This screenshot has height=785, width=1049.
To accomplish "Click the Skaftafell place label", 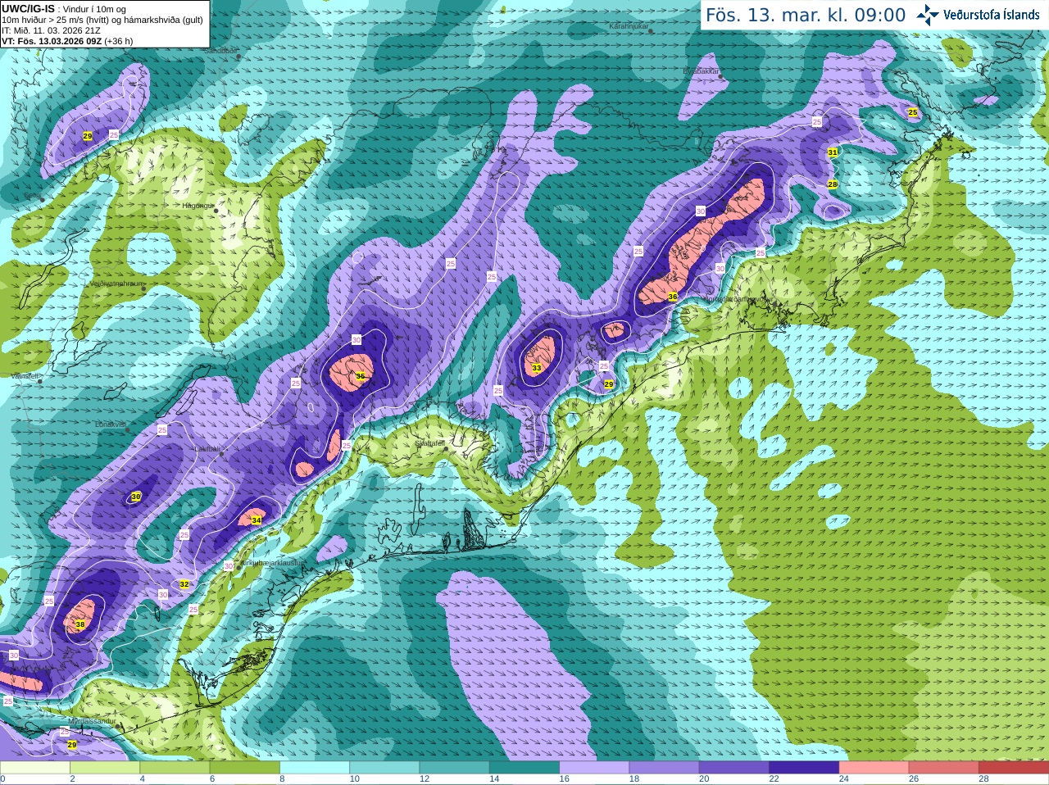I will (429, 443).
